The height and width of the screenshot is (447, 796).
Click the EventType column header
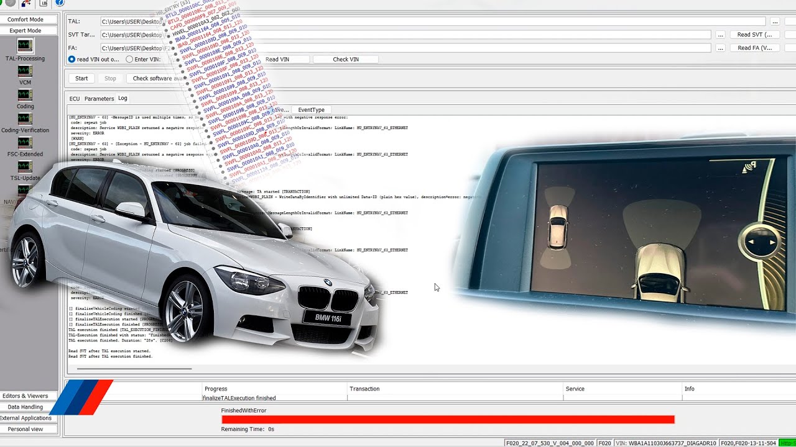coord(311,110)
